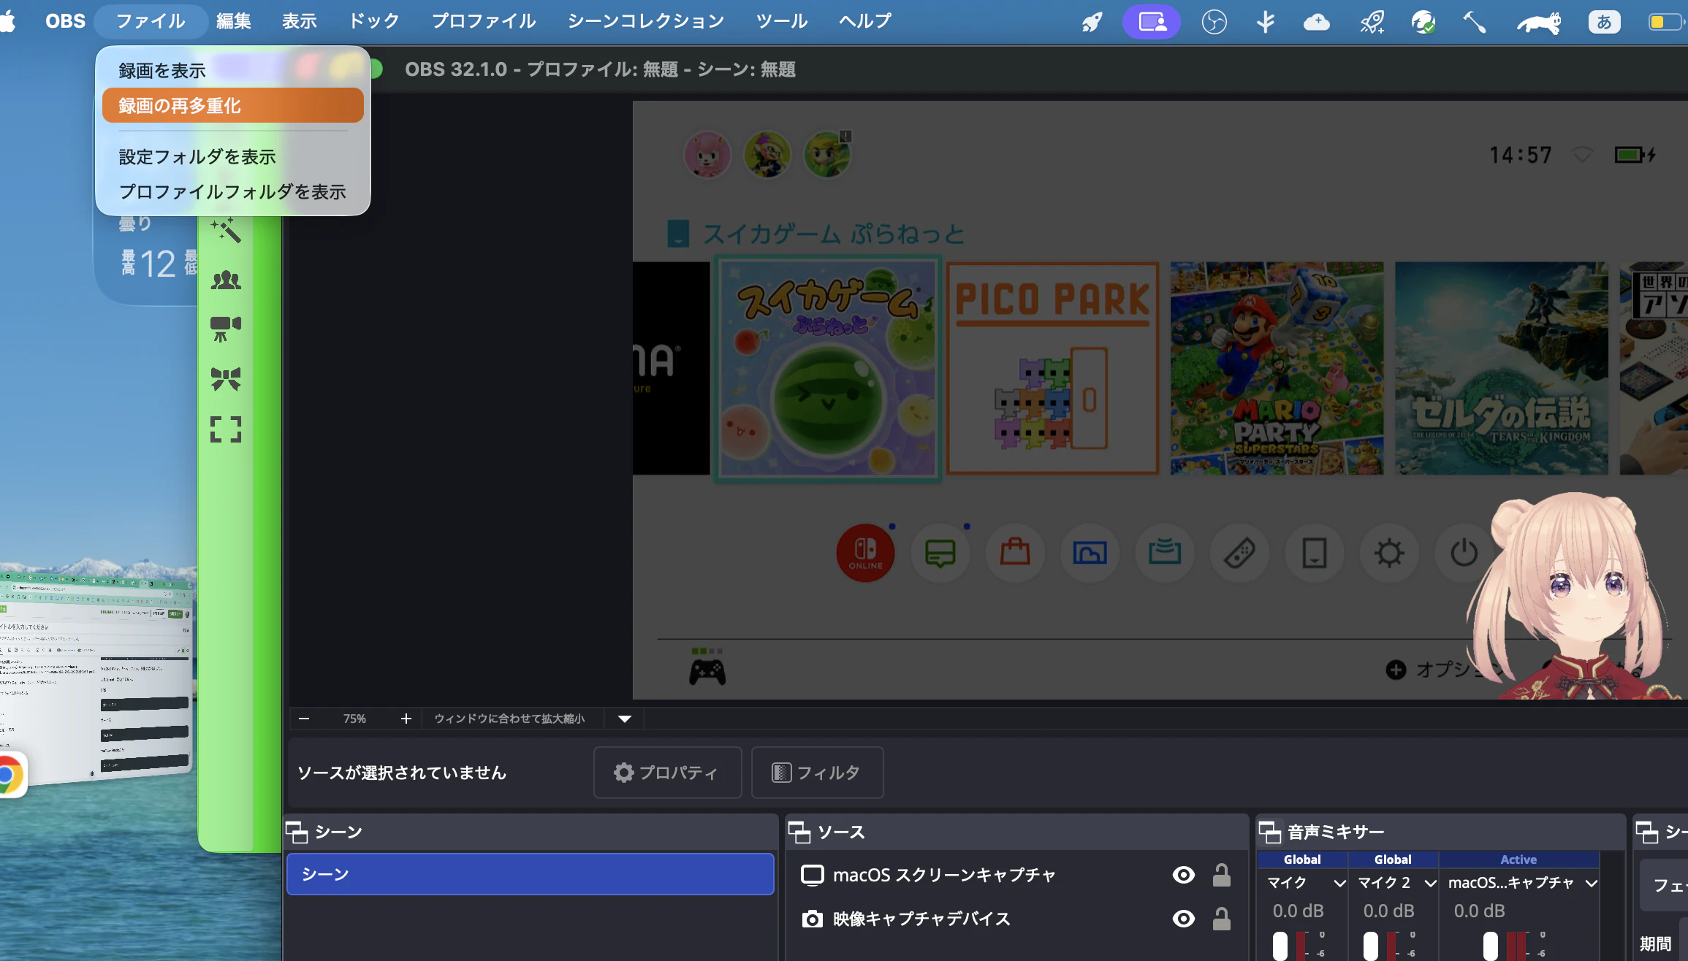Click the fullscreen brackets icon in green sidebar
This screenshot has width=1688, height=961.
coord(226,429)
